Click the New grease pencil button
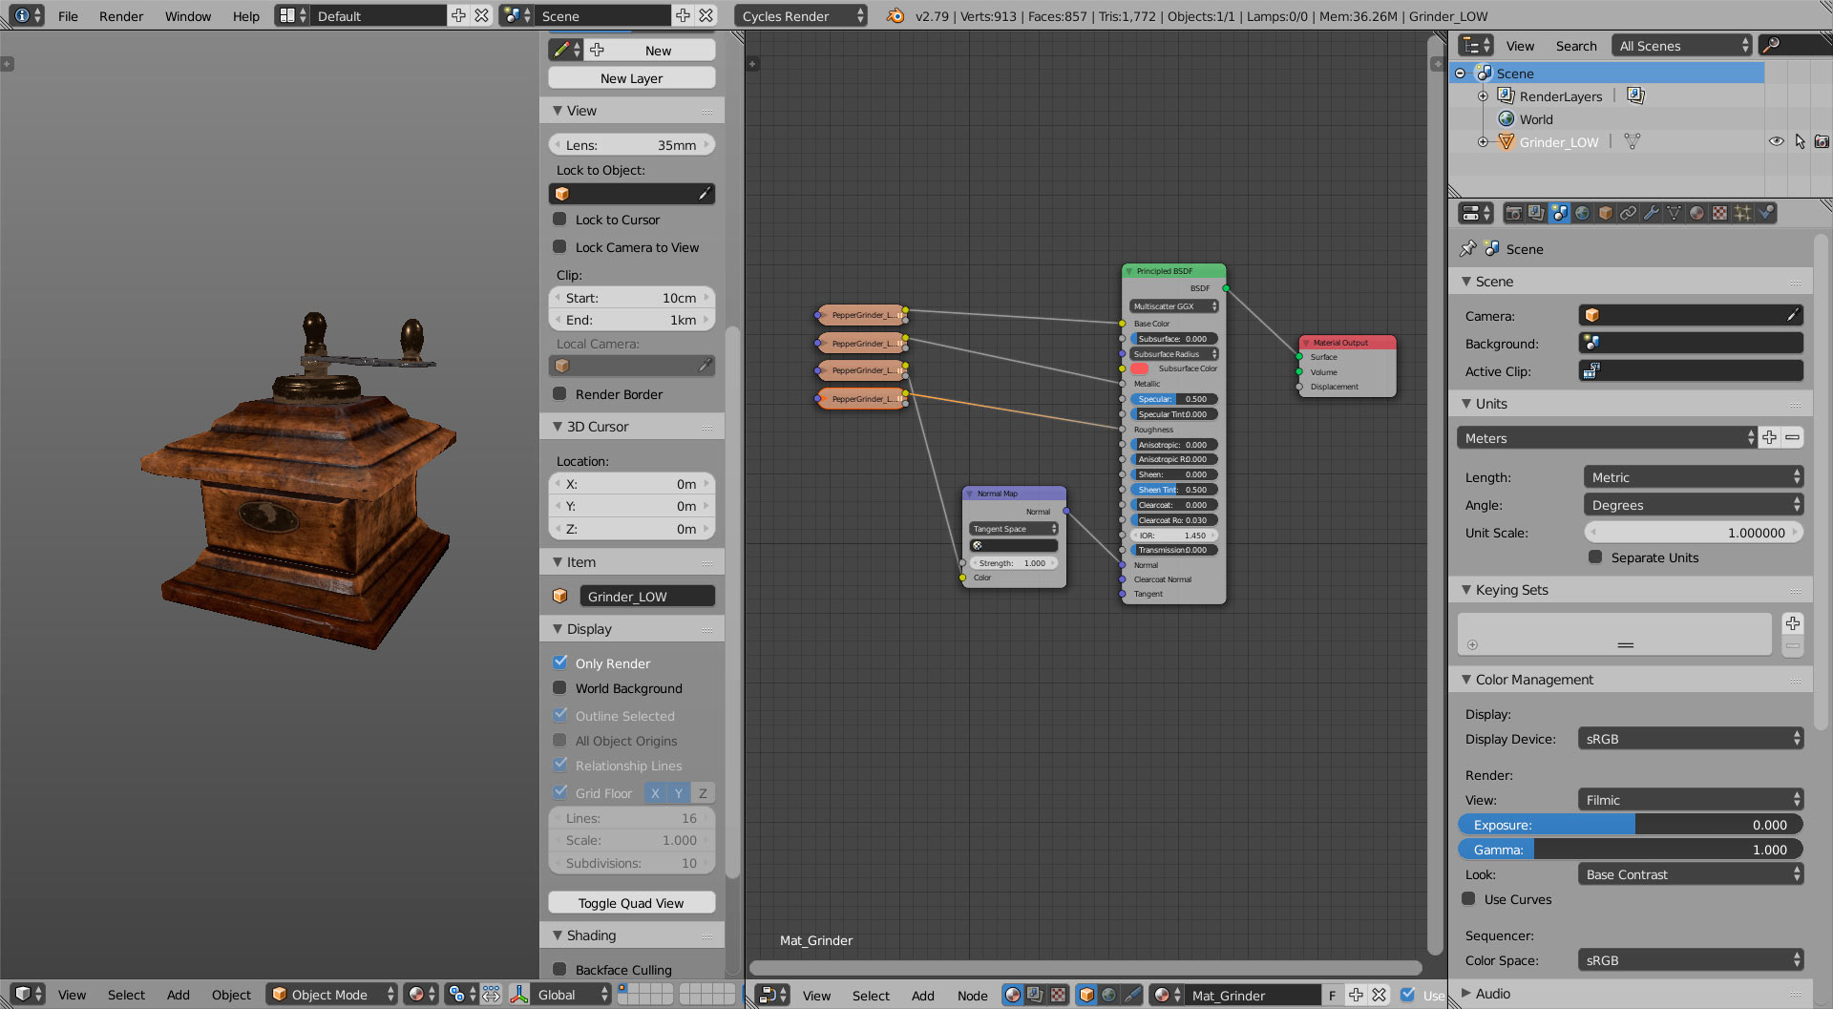 coord(652,51)
